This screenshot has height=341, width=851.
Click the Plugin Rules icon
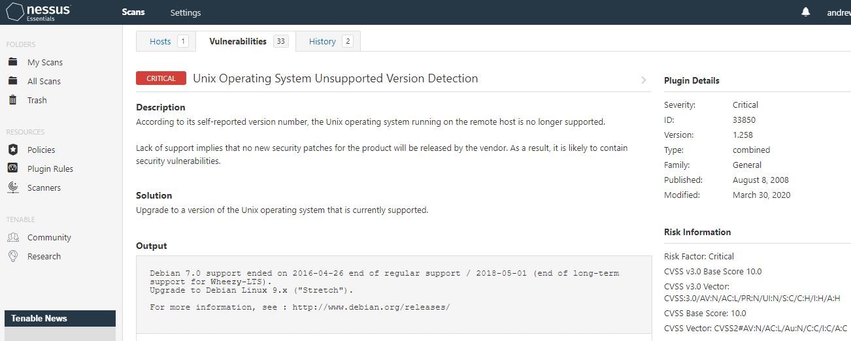[12, 169]
